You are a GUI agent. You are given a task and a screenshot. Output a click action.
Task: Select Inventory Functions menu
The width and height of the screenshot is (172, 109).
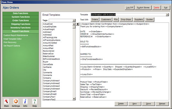click(x=21, y=28)
